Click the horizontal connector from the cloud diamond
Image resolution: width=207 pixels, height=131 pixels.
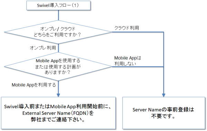point(138,32)
